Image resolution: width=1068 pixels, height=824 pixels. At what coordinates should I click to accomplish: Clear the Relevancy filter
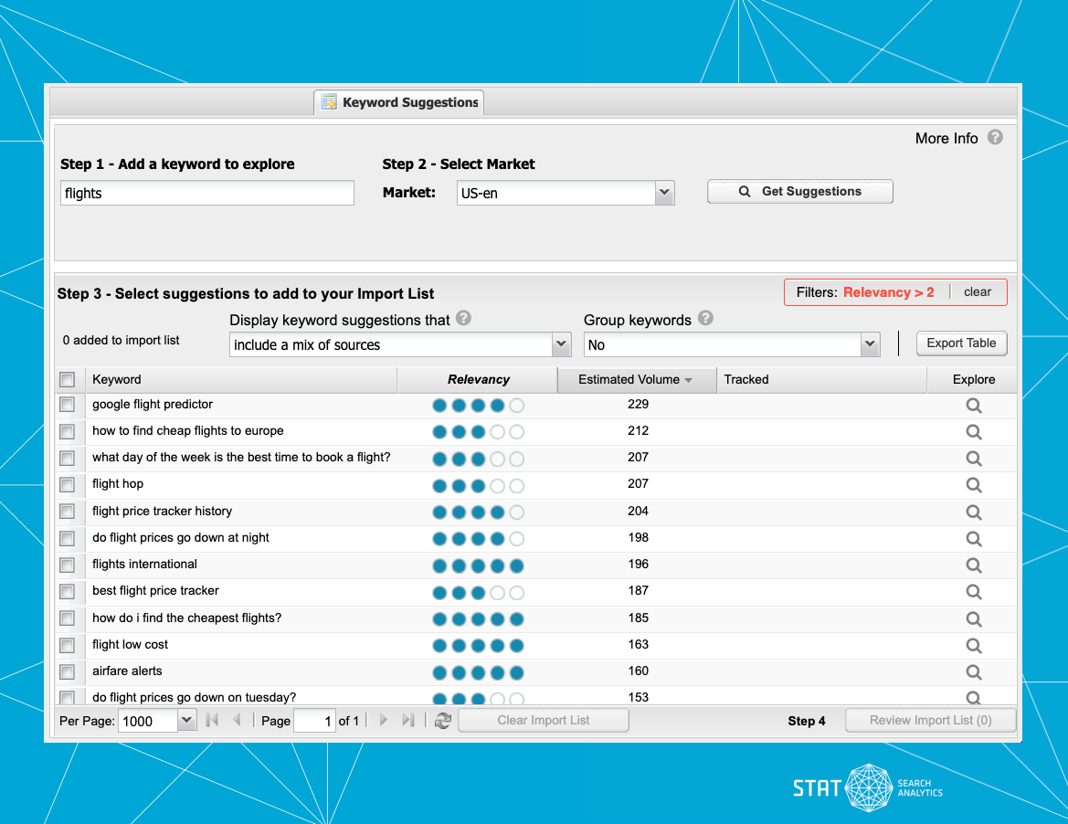977,291
